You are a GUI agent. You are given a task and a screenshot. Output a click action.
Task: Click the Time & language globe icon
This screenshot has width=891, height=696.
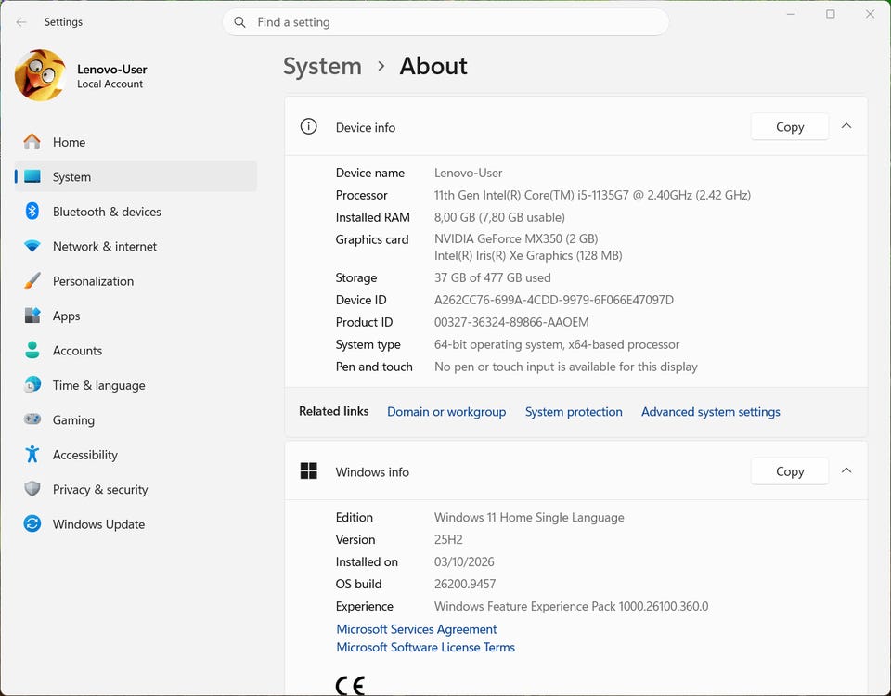click(x=32, y=384)
